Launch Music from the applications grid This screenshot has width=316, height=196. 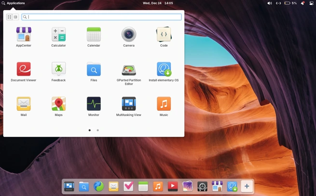click(164, 106)
